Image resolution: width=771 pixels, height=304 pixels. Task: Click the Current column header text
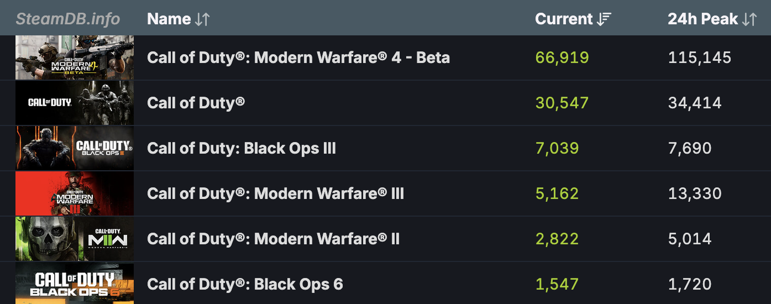(x=564, y=19)
